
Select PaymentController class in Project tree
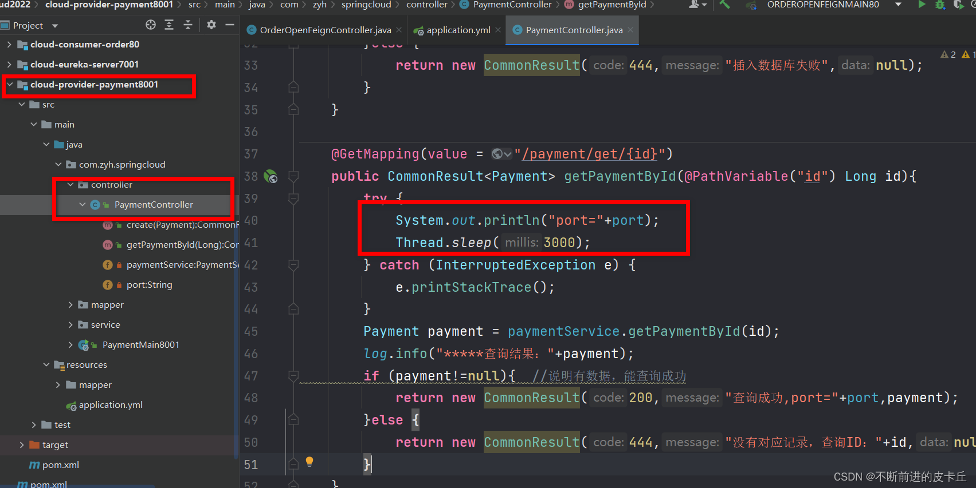pos(154,204)
